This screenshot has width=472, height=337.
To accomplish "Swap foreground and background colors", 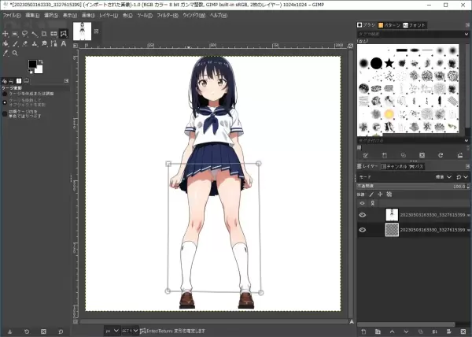I will pos(41,61).
